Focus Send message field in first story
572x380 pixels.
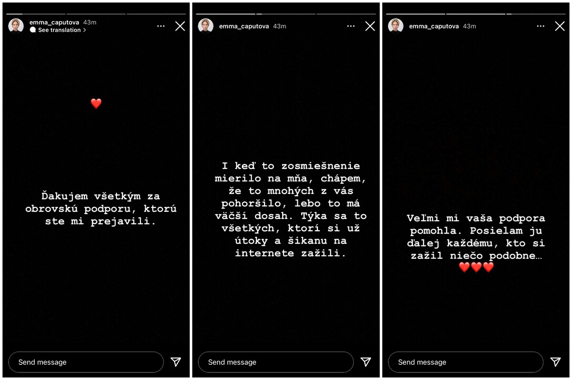[x=86, y=362]
